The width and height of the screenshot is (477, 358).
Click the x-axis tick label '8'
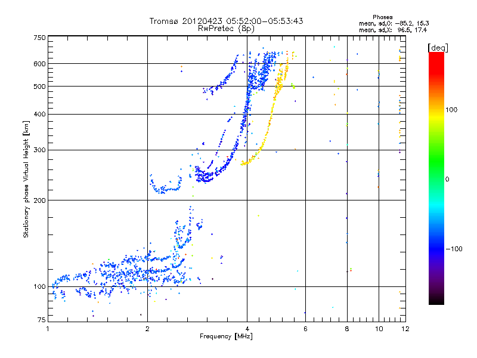(x=347, y=329)
